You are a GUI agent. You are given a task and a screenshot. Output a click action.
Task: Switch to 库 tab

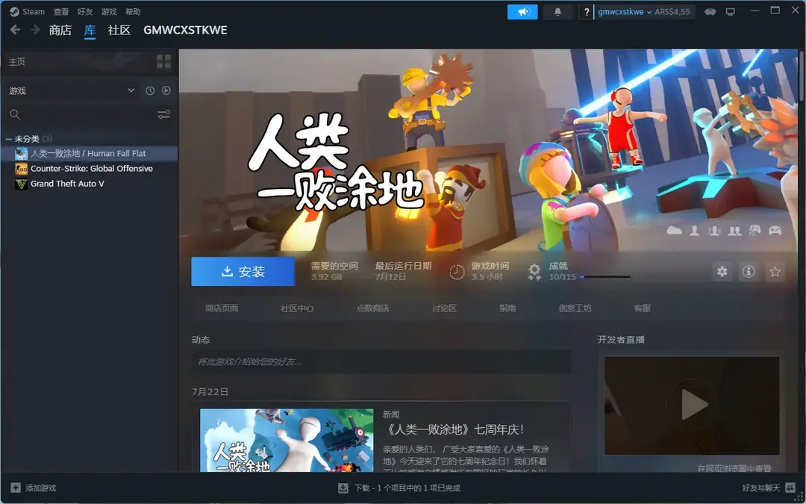tap(90, 30)
